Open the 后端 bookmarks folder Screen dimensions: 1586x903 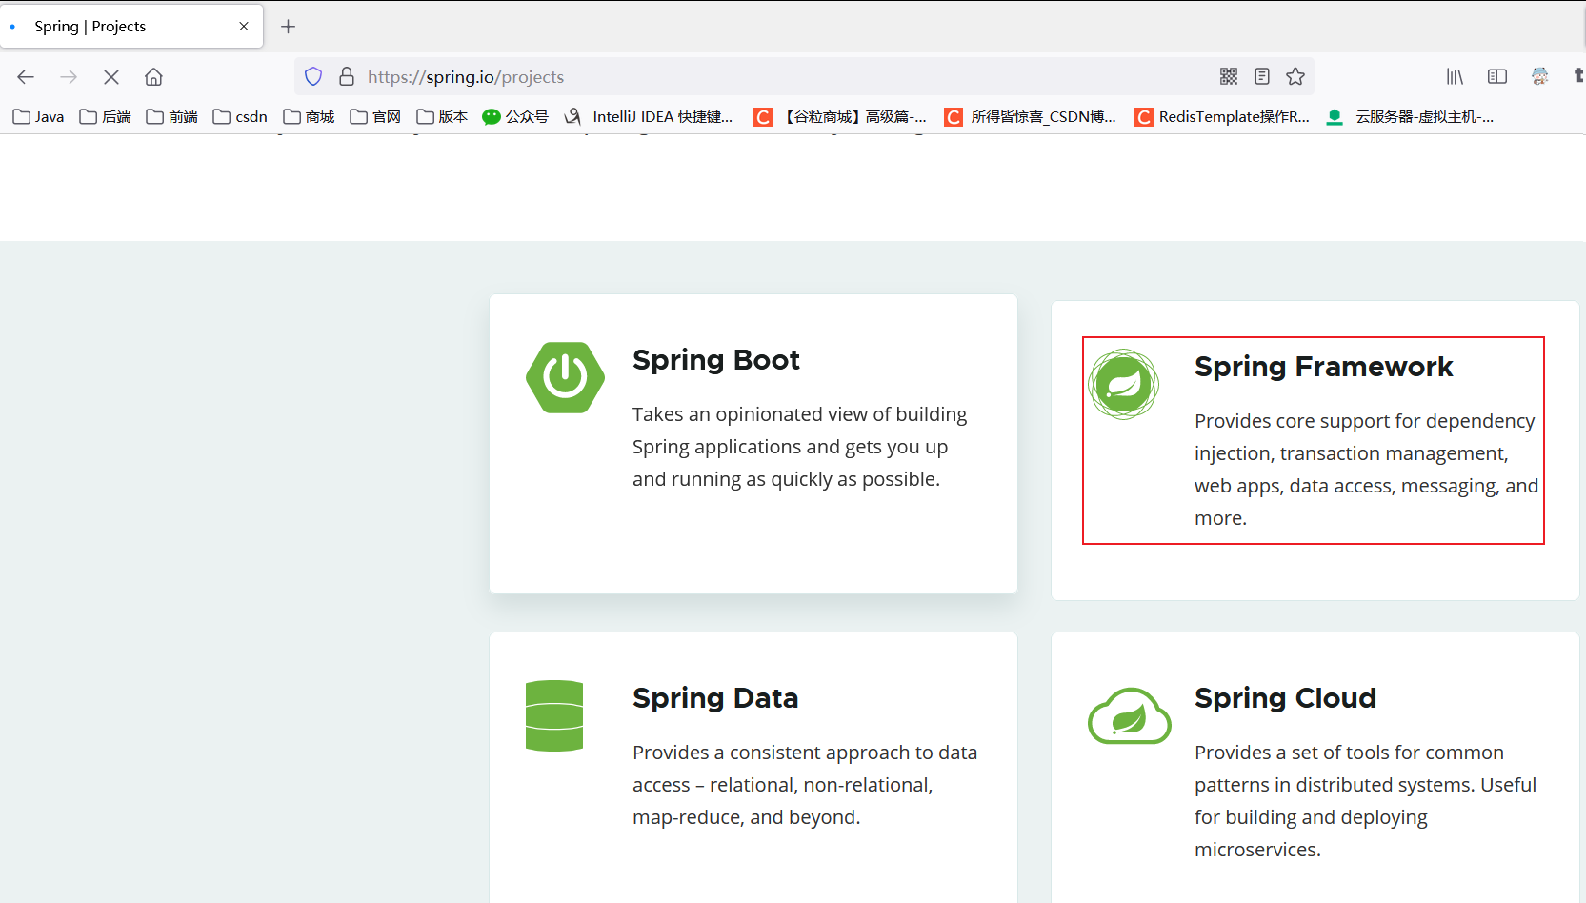[x=105, y=116]
